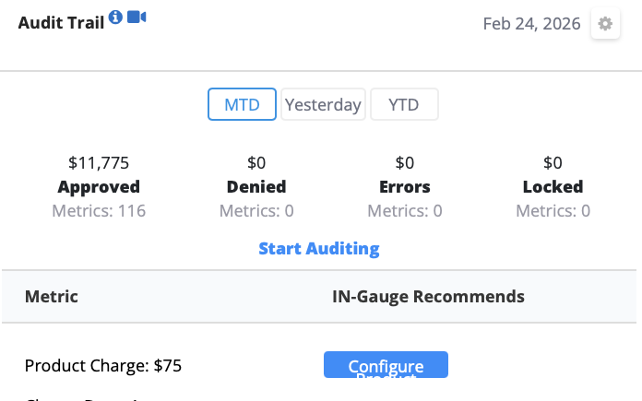Switch to the Yesterday time range
The height and width of the screenshot is (401, 642).
pyautogui.click(x=323, y=104)
